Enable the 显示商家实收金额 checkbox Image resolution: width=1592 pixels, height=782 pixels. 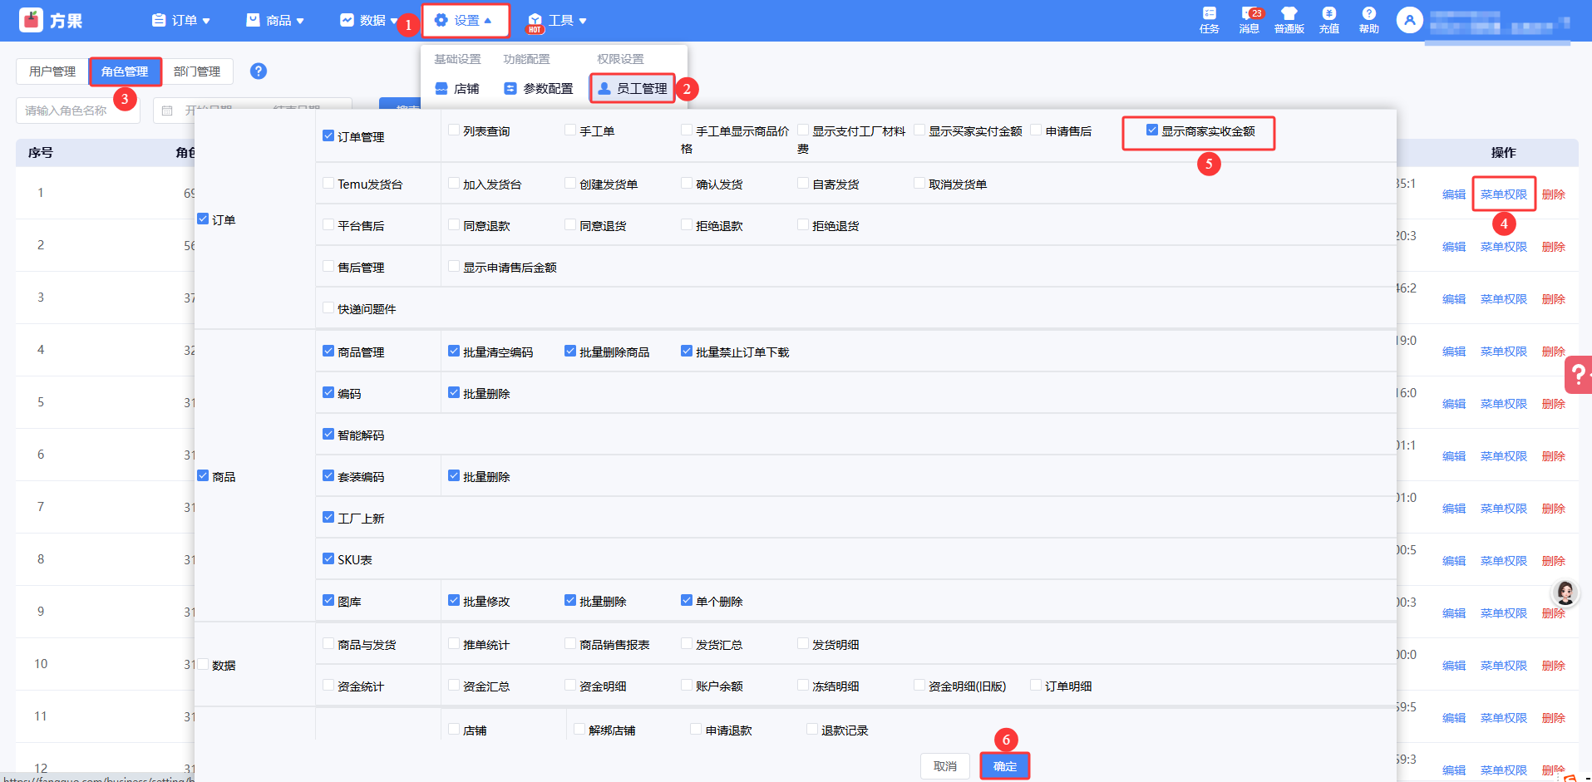(1152, 130)
